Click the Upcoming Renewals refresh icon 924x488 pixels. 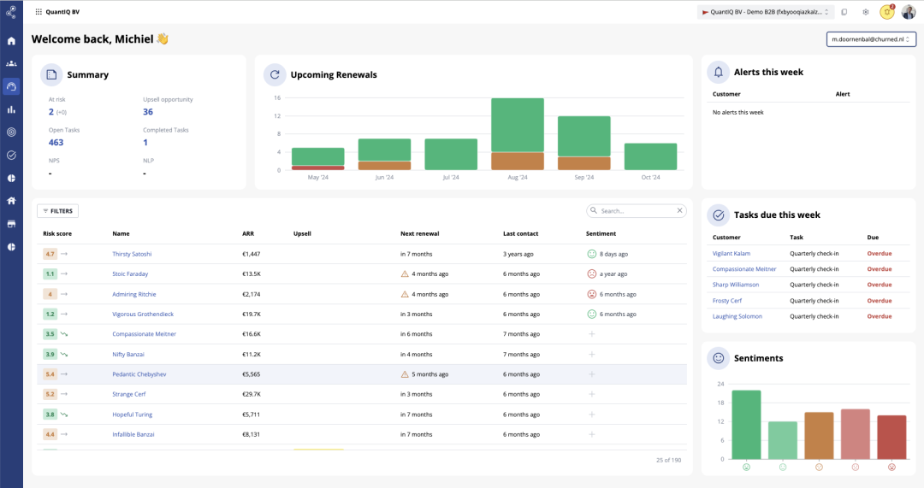pos(275,74)
